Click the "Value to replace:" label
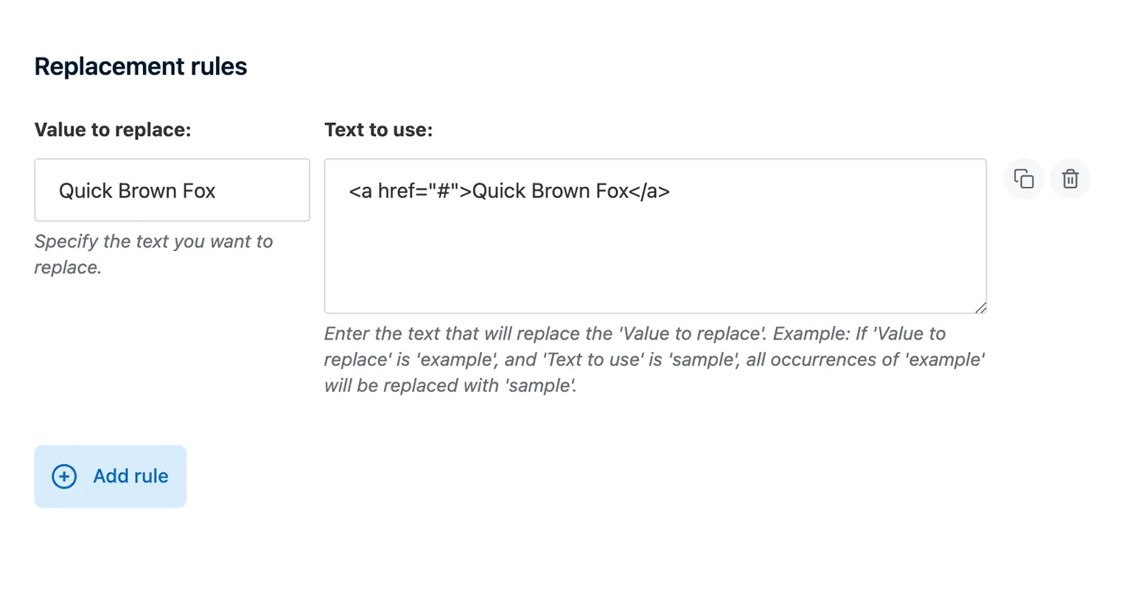This screenshot has width=1132, height=595. (113, 130)
